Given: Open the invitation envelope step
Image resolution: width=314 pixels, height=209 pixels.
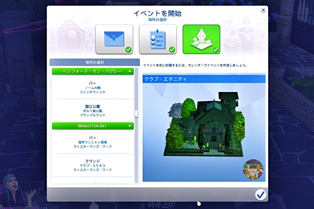Looking at the screenshot, I should (x=114, y=39).
